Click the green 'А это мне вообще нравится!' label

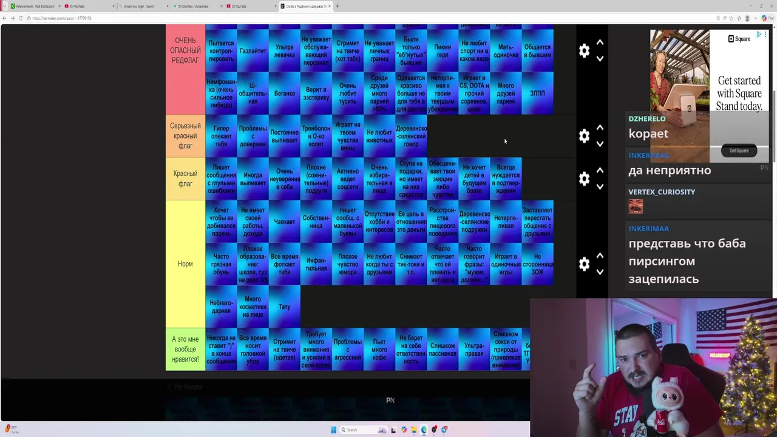tap(185, 350)
